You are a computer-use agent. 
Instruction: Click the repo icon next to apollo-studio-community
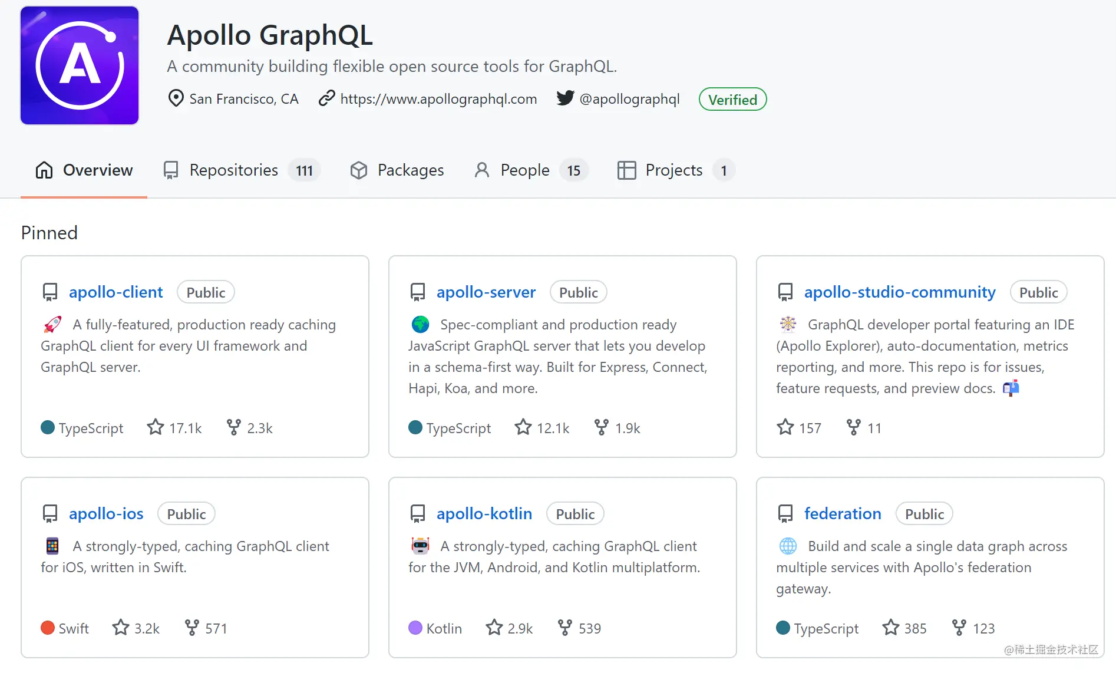coord(785,292)
